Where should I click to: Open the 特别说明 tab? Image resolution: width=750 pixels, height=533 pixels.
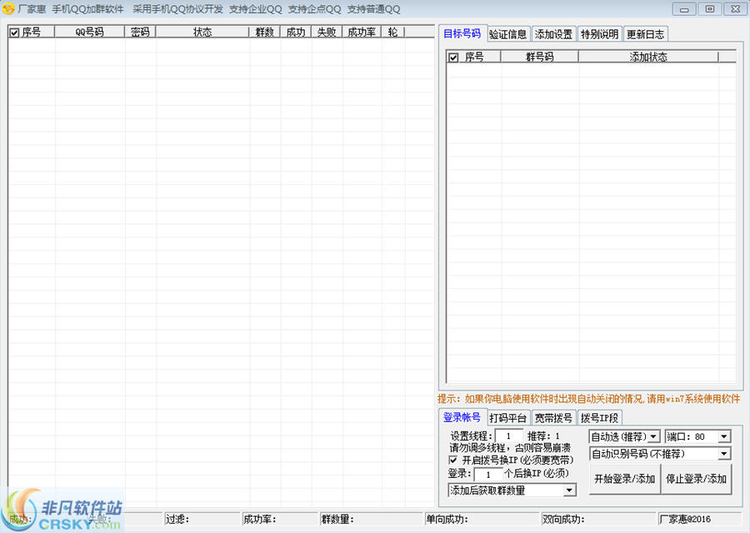coord(597,34)
